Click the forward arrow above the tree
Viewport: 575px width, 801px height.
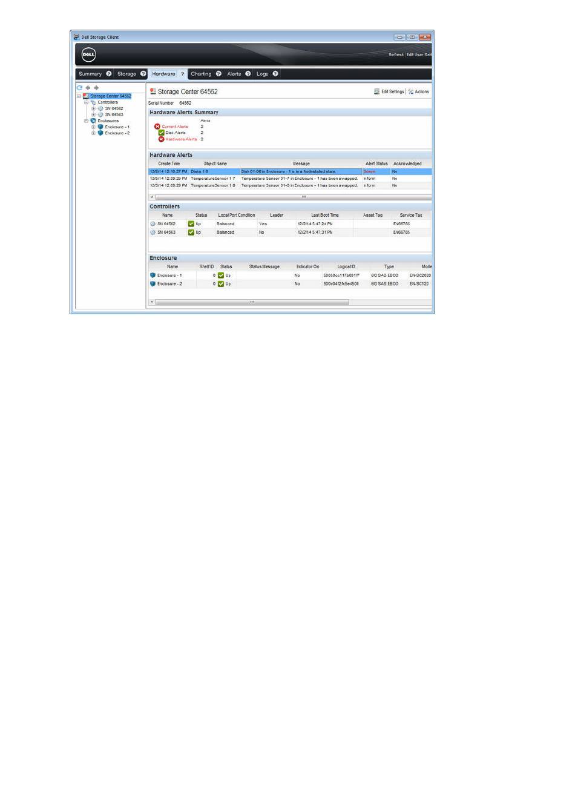[96, 88]
